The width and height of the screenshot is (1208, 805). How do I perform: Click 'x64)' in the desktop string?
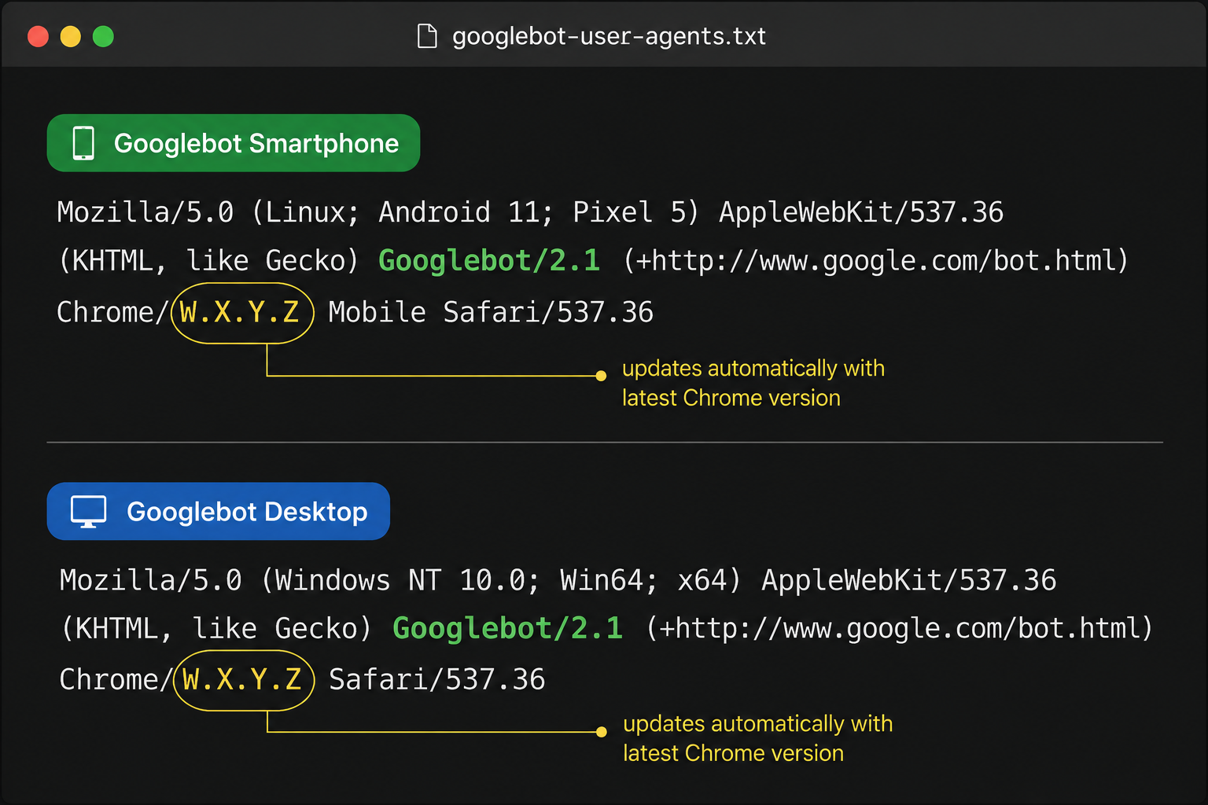coord(709,580)
